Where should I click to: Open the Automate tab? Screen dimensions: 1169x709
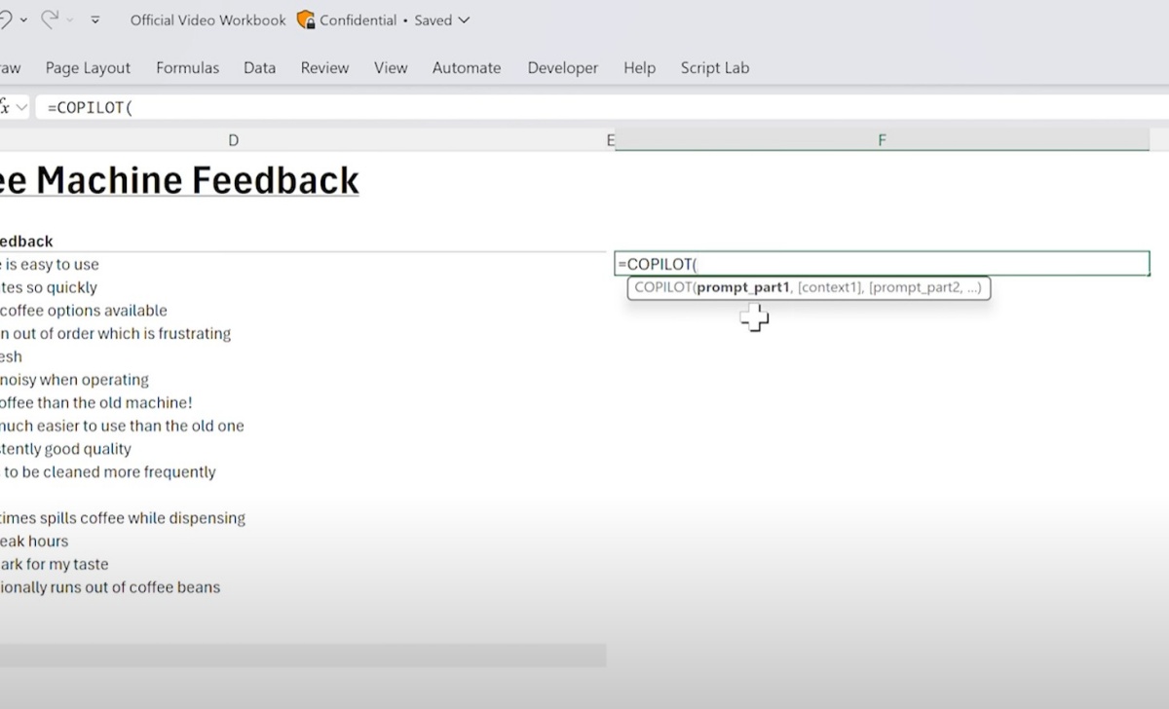coord(467,68)
